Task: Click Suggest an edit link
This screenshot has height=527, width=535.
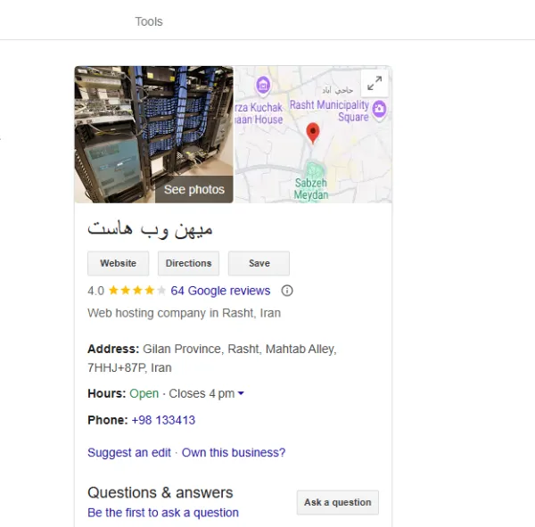Action: tap(129, 453)
